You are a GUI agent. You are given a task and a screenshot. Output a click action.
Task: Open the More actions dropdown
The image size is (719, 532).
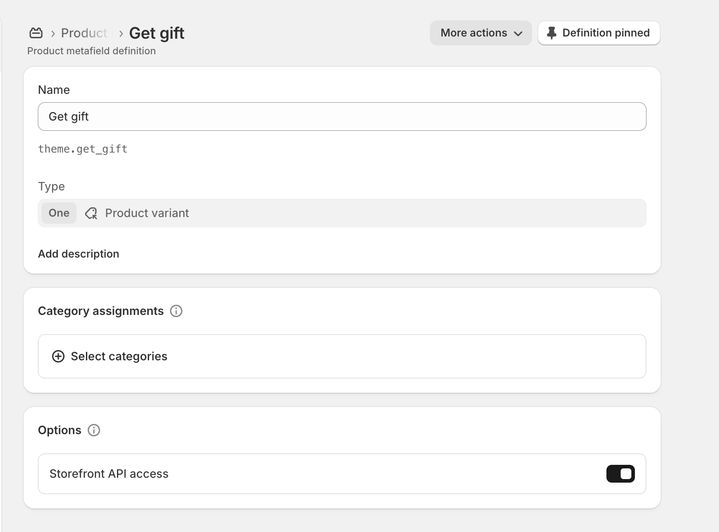click(x=481, y=33)
